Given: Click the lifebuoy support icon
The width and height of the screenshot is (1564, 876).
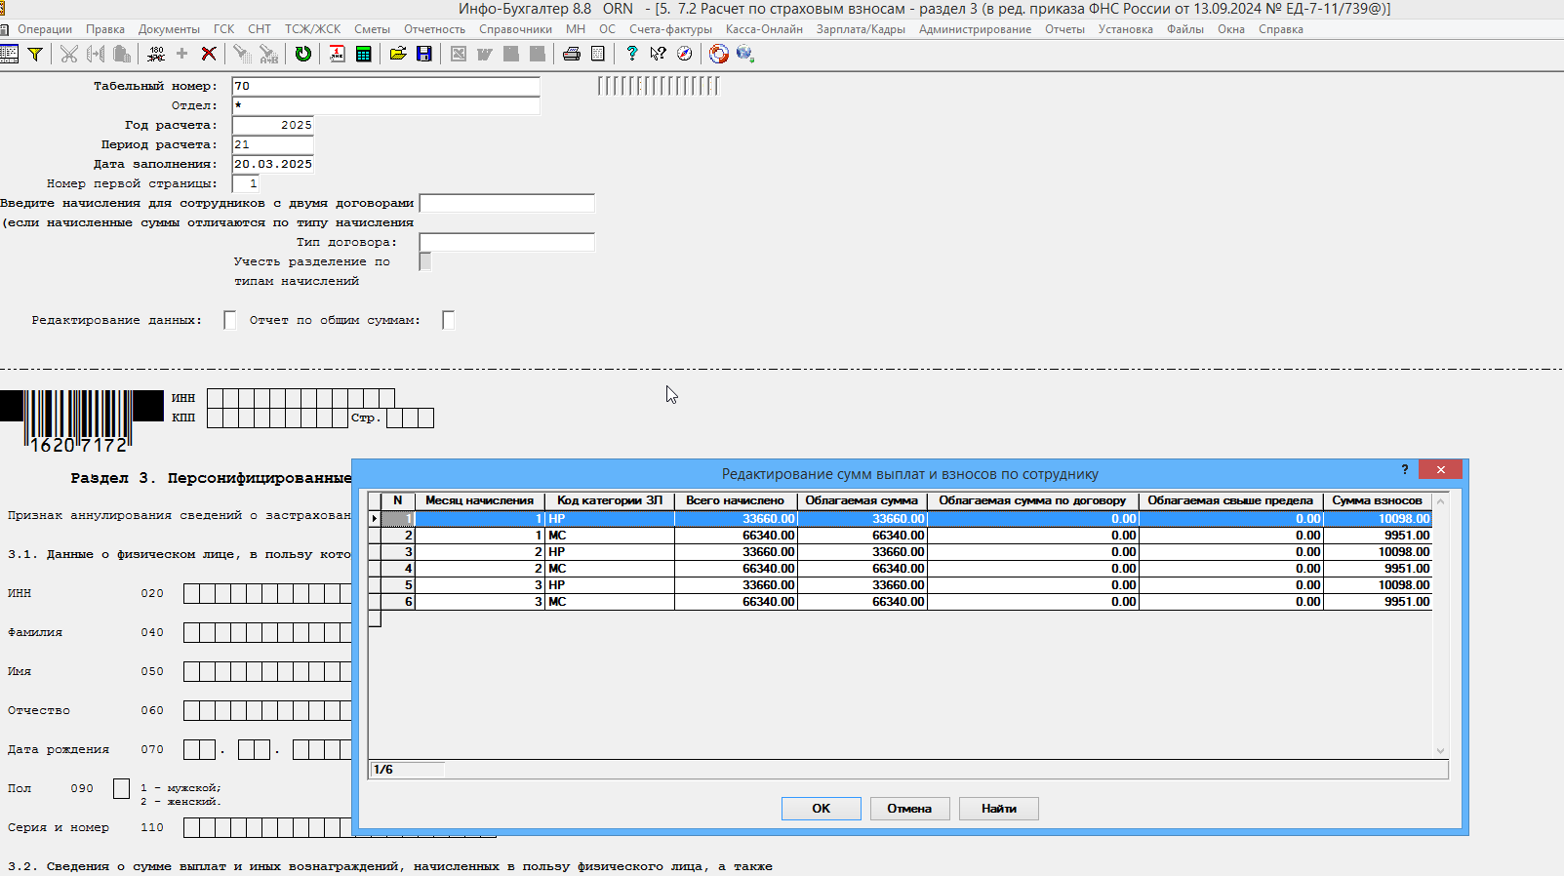Looking at the screenshot, I should 719,54.
